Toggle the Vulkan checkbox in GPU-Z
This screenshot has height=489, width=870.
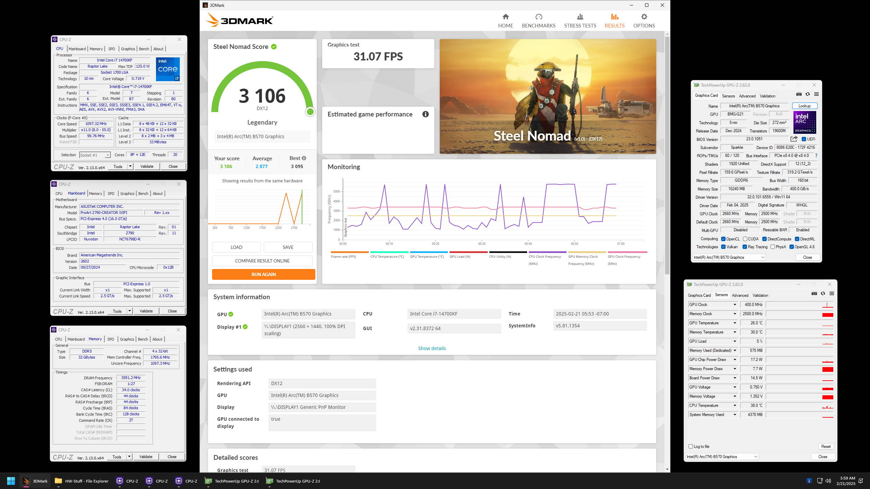pos(724,247)
